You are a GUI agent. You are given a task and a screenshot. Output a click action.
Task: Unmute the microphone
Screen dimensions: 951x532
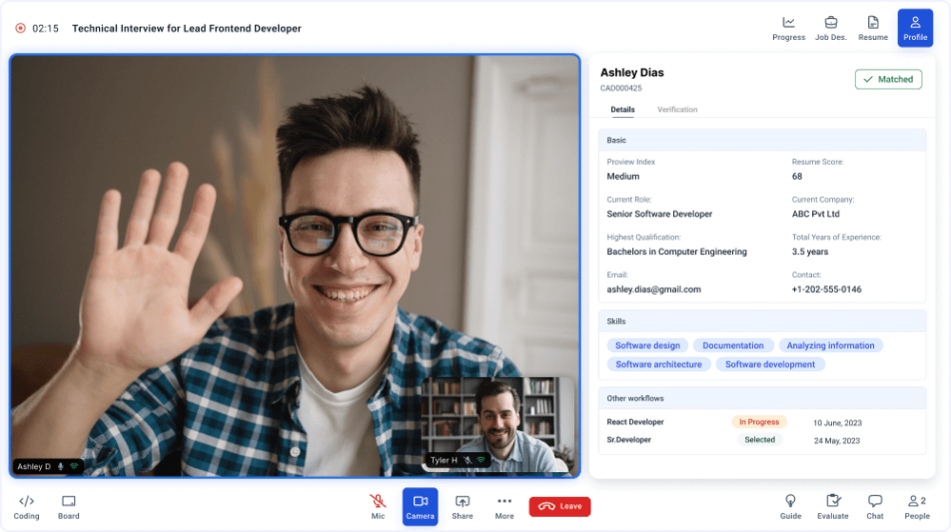(378, 506)
